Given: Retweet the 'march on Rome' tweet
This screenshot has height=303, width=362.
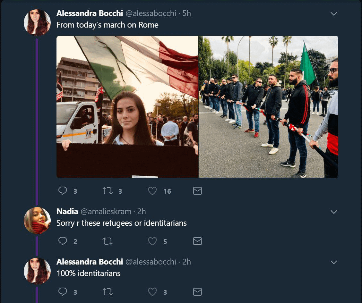Looking at the screenshot, I should pos(107,191).
